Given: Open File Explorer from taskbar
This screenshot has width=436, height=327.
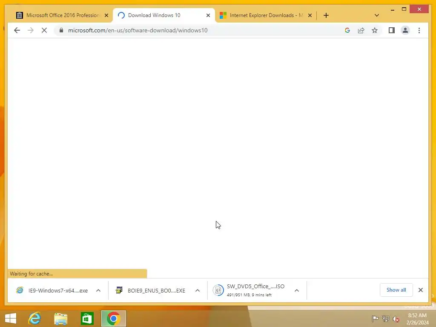Looking at the screenshot, I should click(60, 318).
